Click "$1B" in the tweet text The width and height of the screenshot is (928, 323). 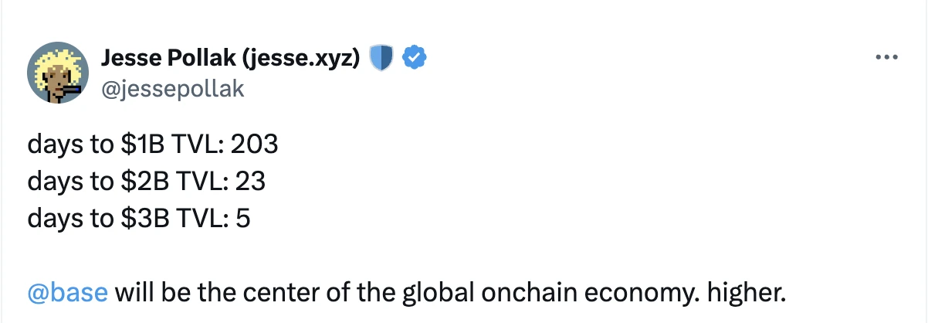(x=139, y=144)
